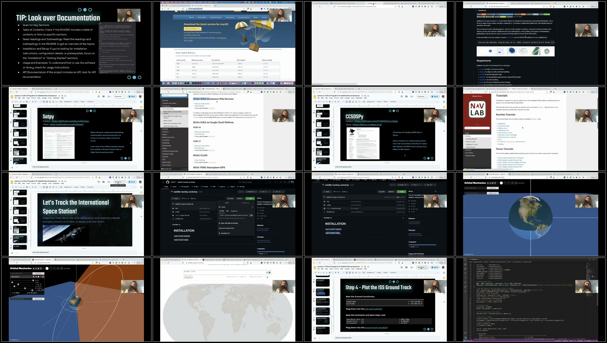Image resolution: width=607 pixels, height=343 pixels.
Task: Edit README.md using the pencil icon
Action: 403,218
